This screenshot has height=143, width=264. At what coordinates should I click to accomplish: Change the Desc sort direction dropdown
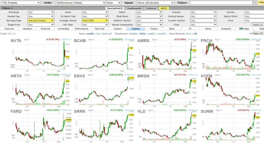tap(113, 3)
